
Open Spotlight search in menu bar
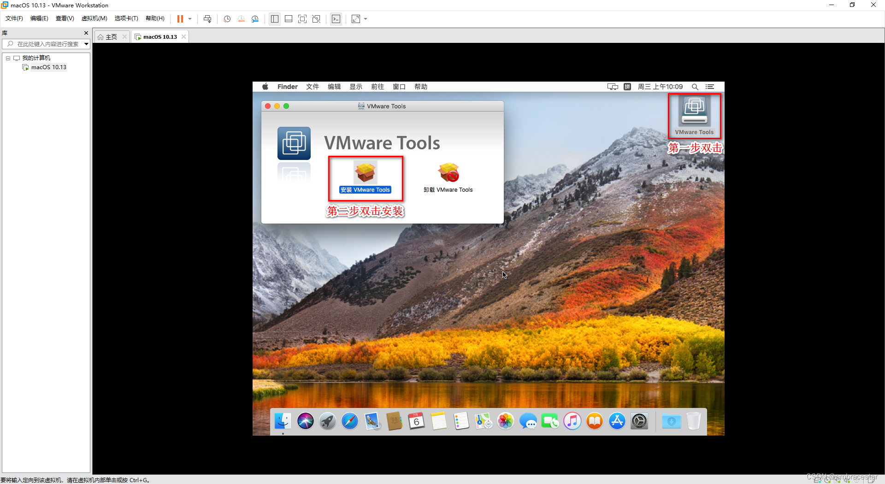(x=695, y=87)
